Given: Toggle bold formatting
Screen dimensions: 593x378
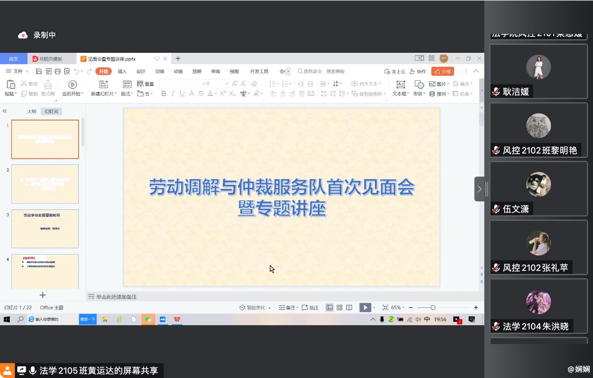Looking at the screenshot, I should pyautogui.click(x=163, y=93).
